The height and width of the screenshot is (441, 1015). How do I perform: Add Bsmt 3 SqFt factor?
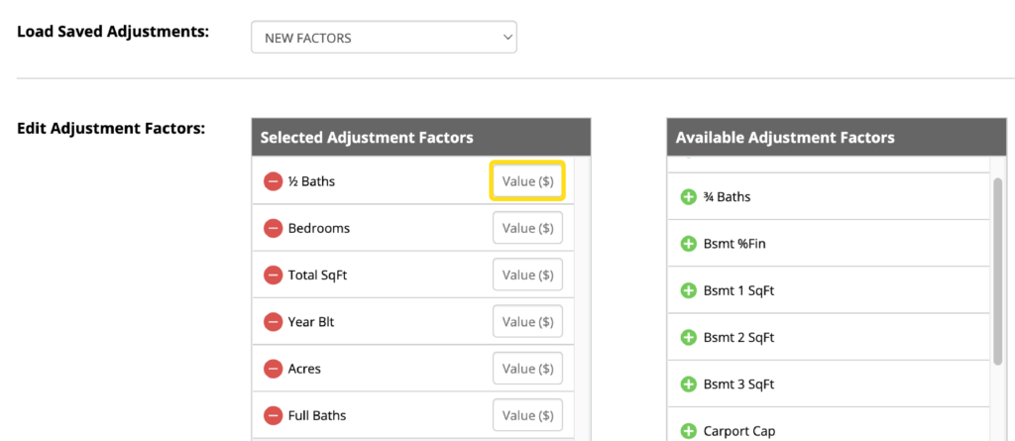688,384
